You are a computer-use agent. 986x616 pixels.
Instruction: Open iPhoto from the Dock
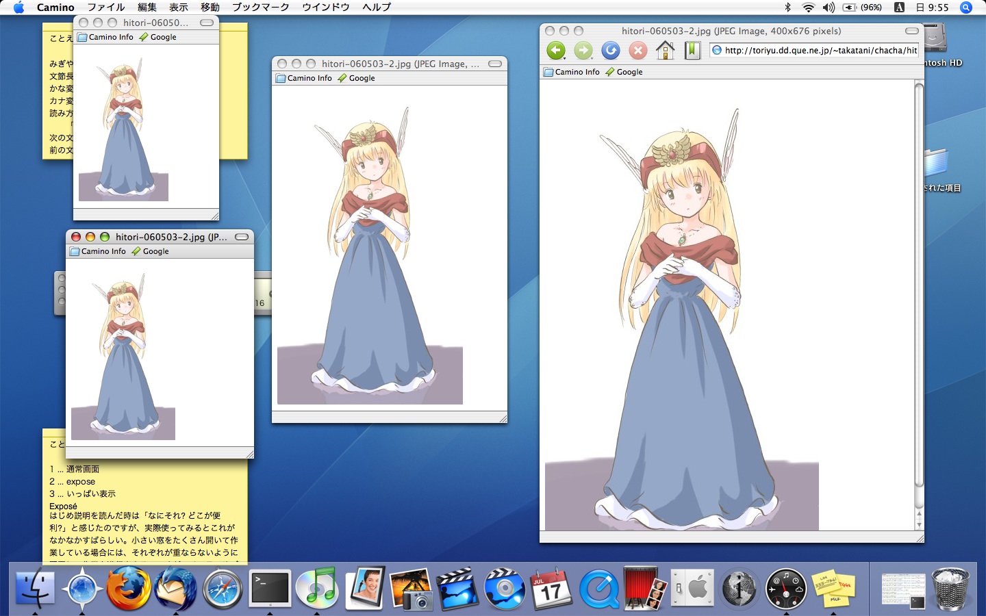pos(411,589)
